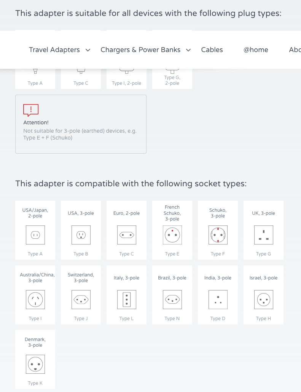Viewport: 301px width, 392px height.
Task: Click the Type G 2-pole plug icon
Action: point(172,71)
